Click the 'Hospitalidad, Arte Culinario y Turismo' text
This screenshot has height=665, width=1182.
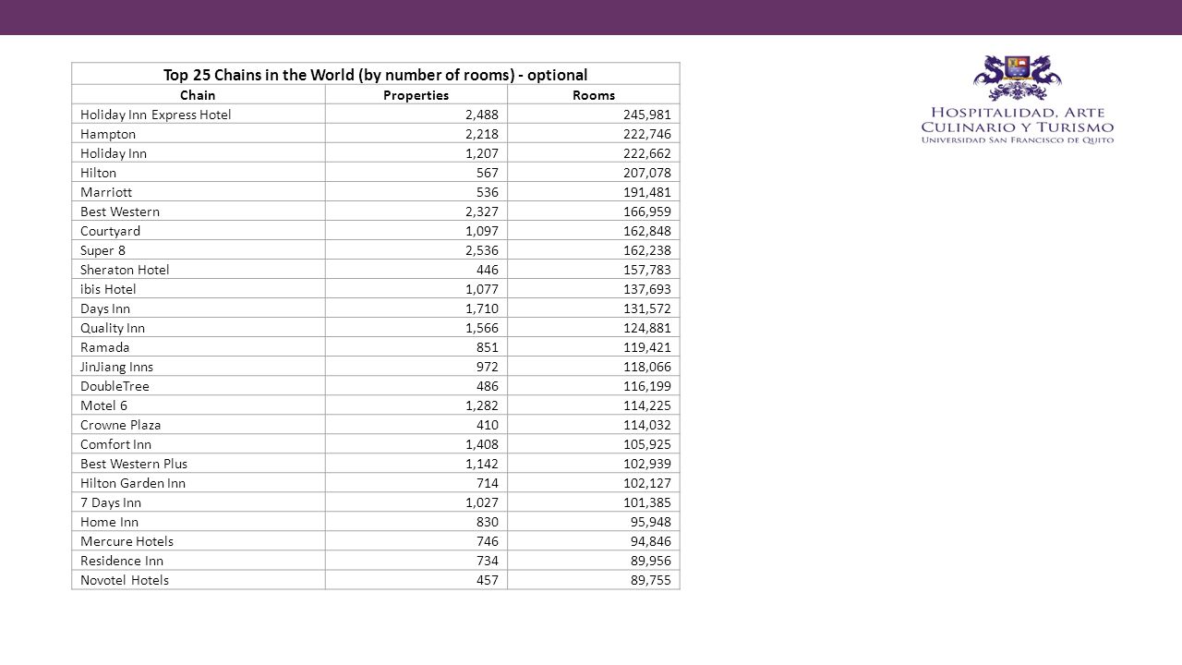[1018, 119]
